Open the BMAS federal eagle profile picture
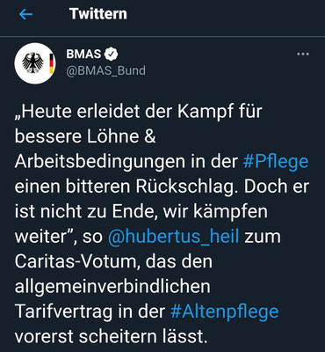 pyautogui.click(x=35, y=63)
